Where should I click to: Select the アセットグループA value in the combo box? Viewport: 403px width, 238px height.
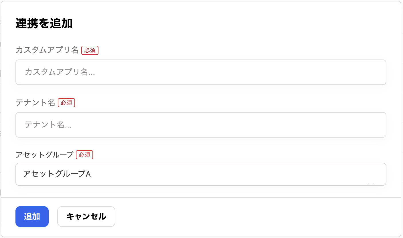click(57, 174)
